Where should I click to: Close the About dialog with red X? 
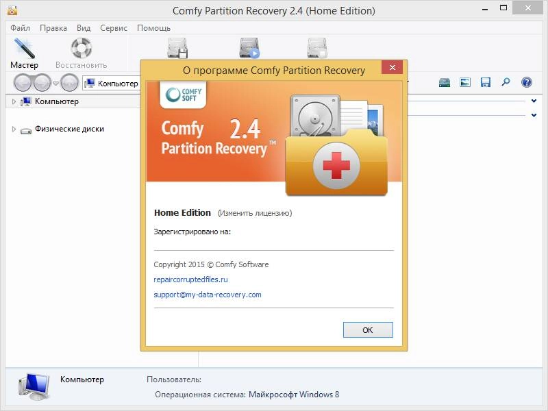point(392,67)
